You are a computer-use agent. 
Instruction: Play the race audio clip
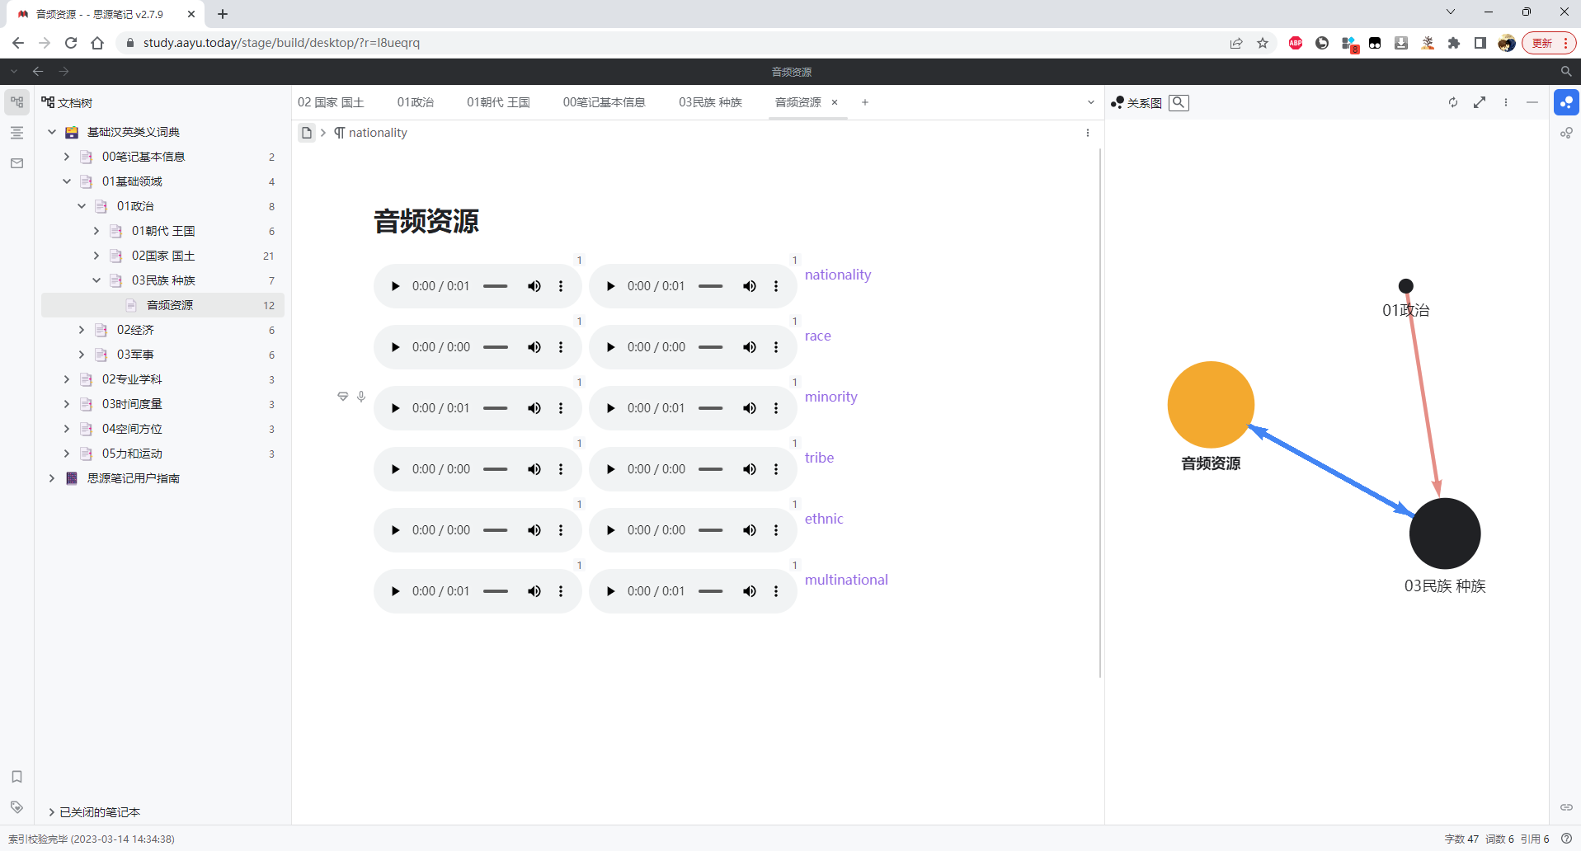click(x=395, y=346)
